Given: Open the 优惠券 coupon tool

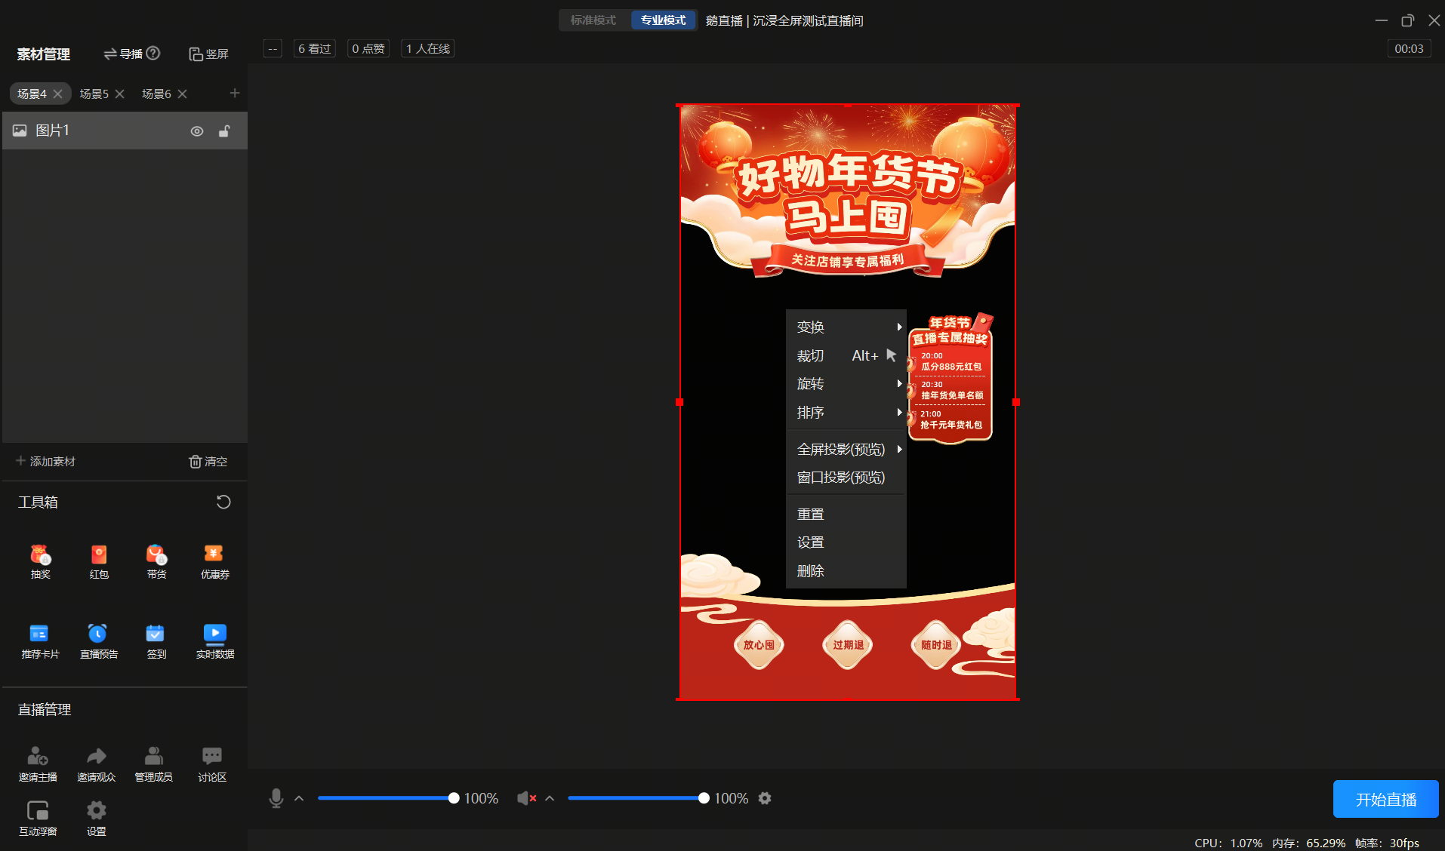Looking at the screenshot, I should [214, 561].
